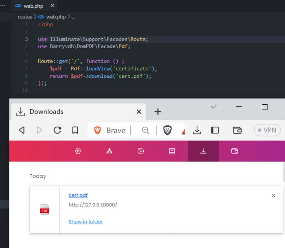This screenshot has height=248, width=285.
Task: Open the editor more actions ellipsis
Action: (3, 5)
